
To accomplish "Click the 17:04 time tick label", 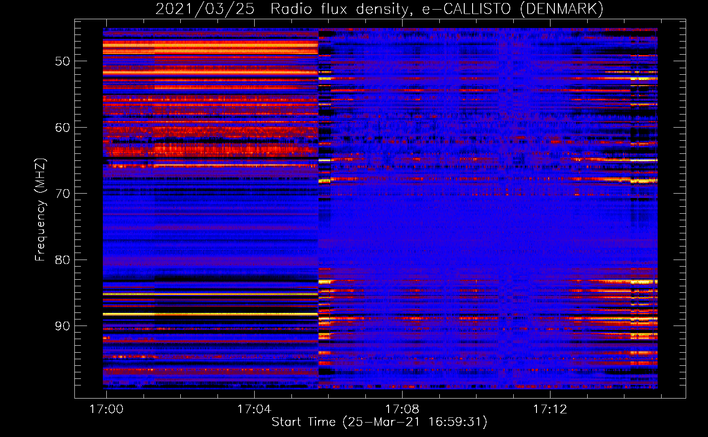I will pyautogui.click(x=254, y=409).
